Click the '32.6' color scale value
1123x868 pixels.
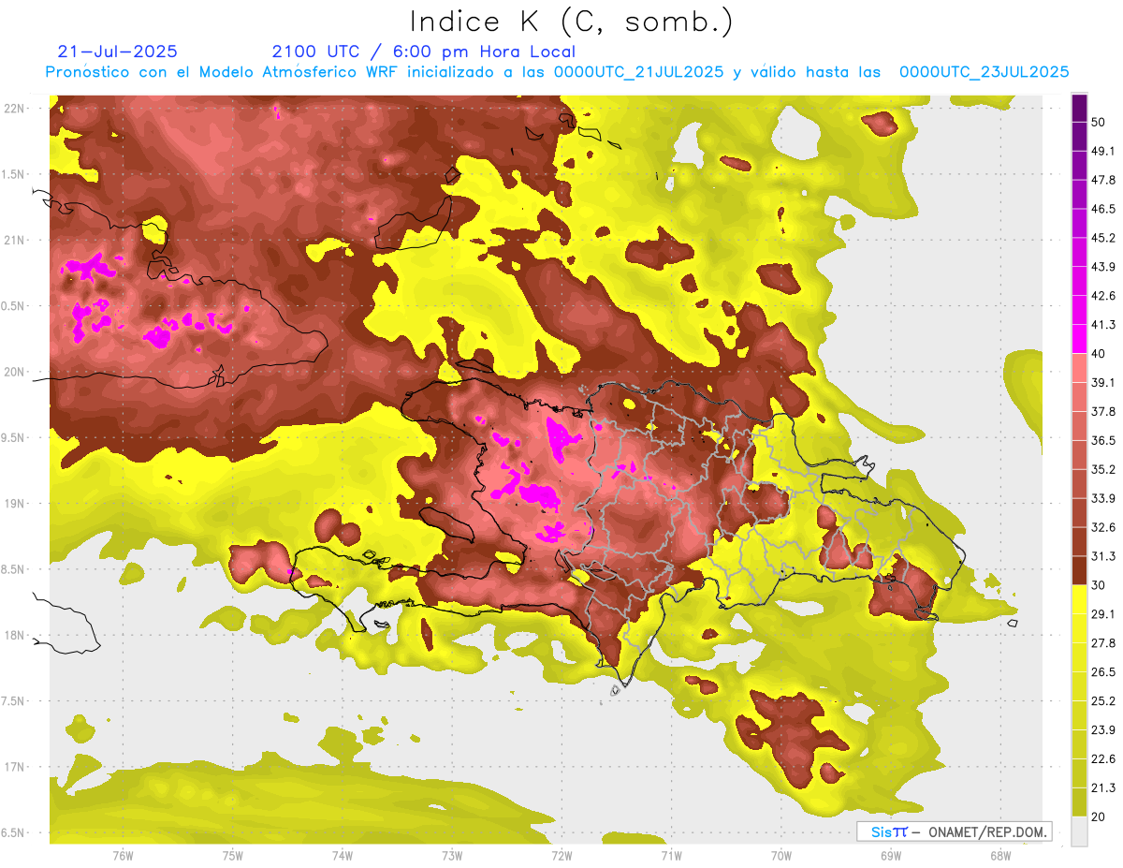pyautogui.click(x=1103, y=527)
